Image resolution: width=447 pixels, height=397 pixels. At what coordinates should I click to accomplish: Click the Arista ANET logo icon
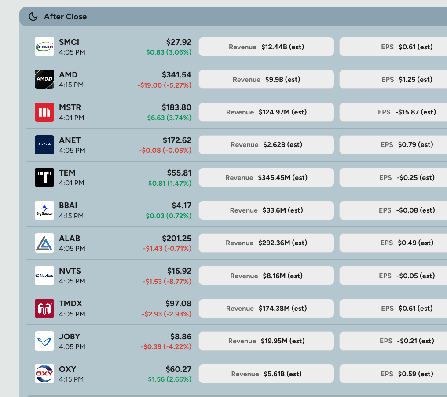pos(44,145)
